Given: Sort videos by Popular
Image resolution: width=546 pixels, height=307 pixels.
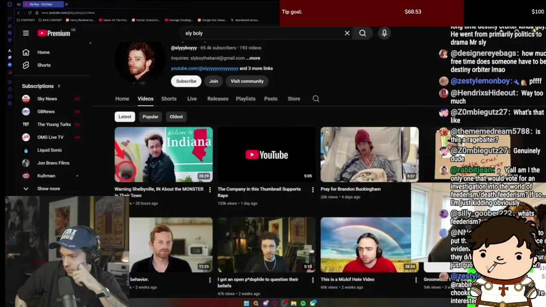Looking at the screenshot, I should [150, 116].
